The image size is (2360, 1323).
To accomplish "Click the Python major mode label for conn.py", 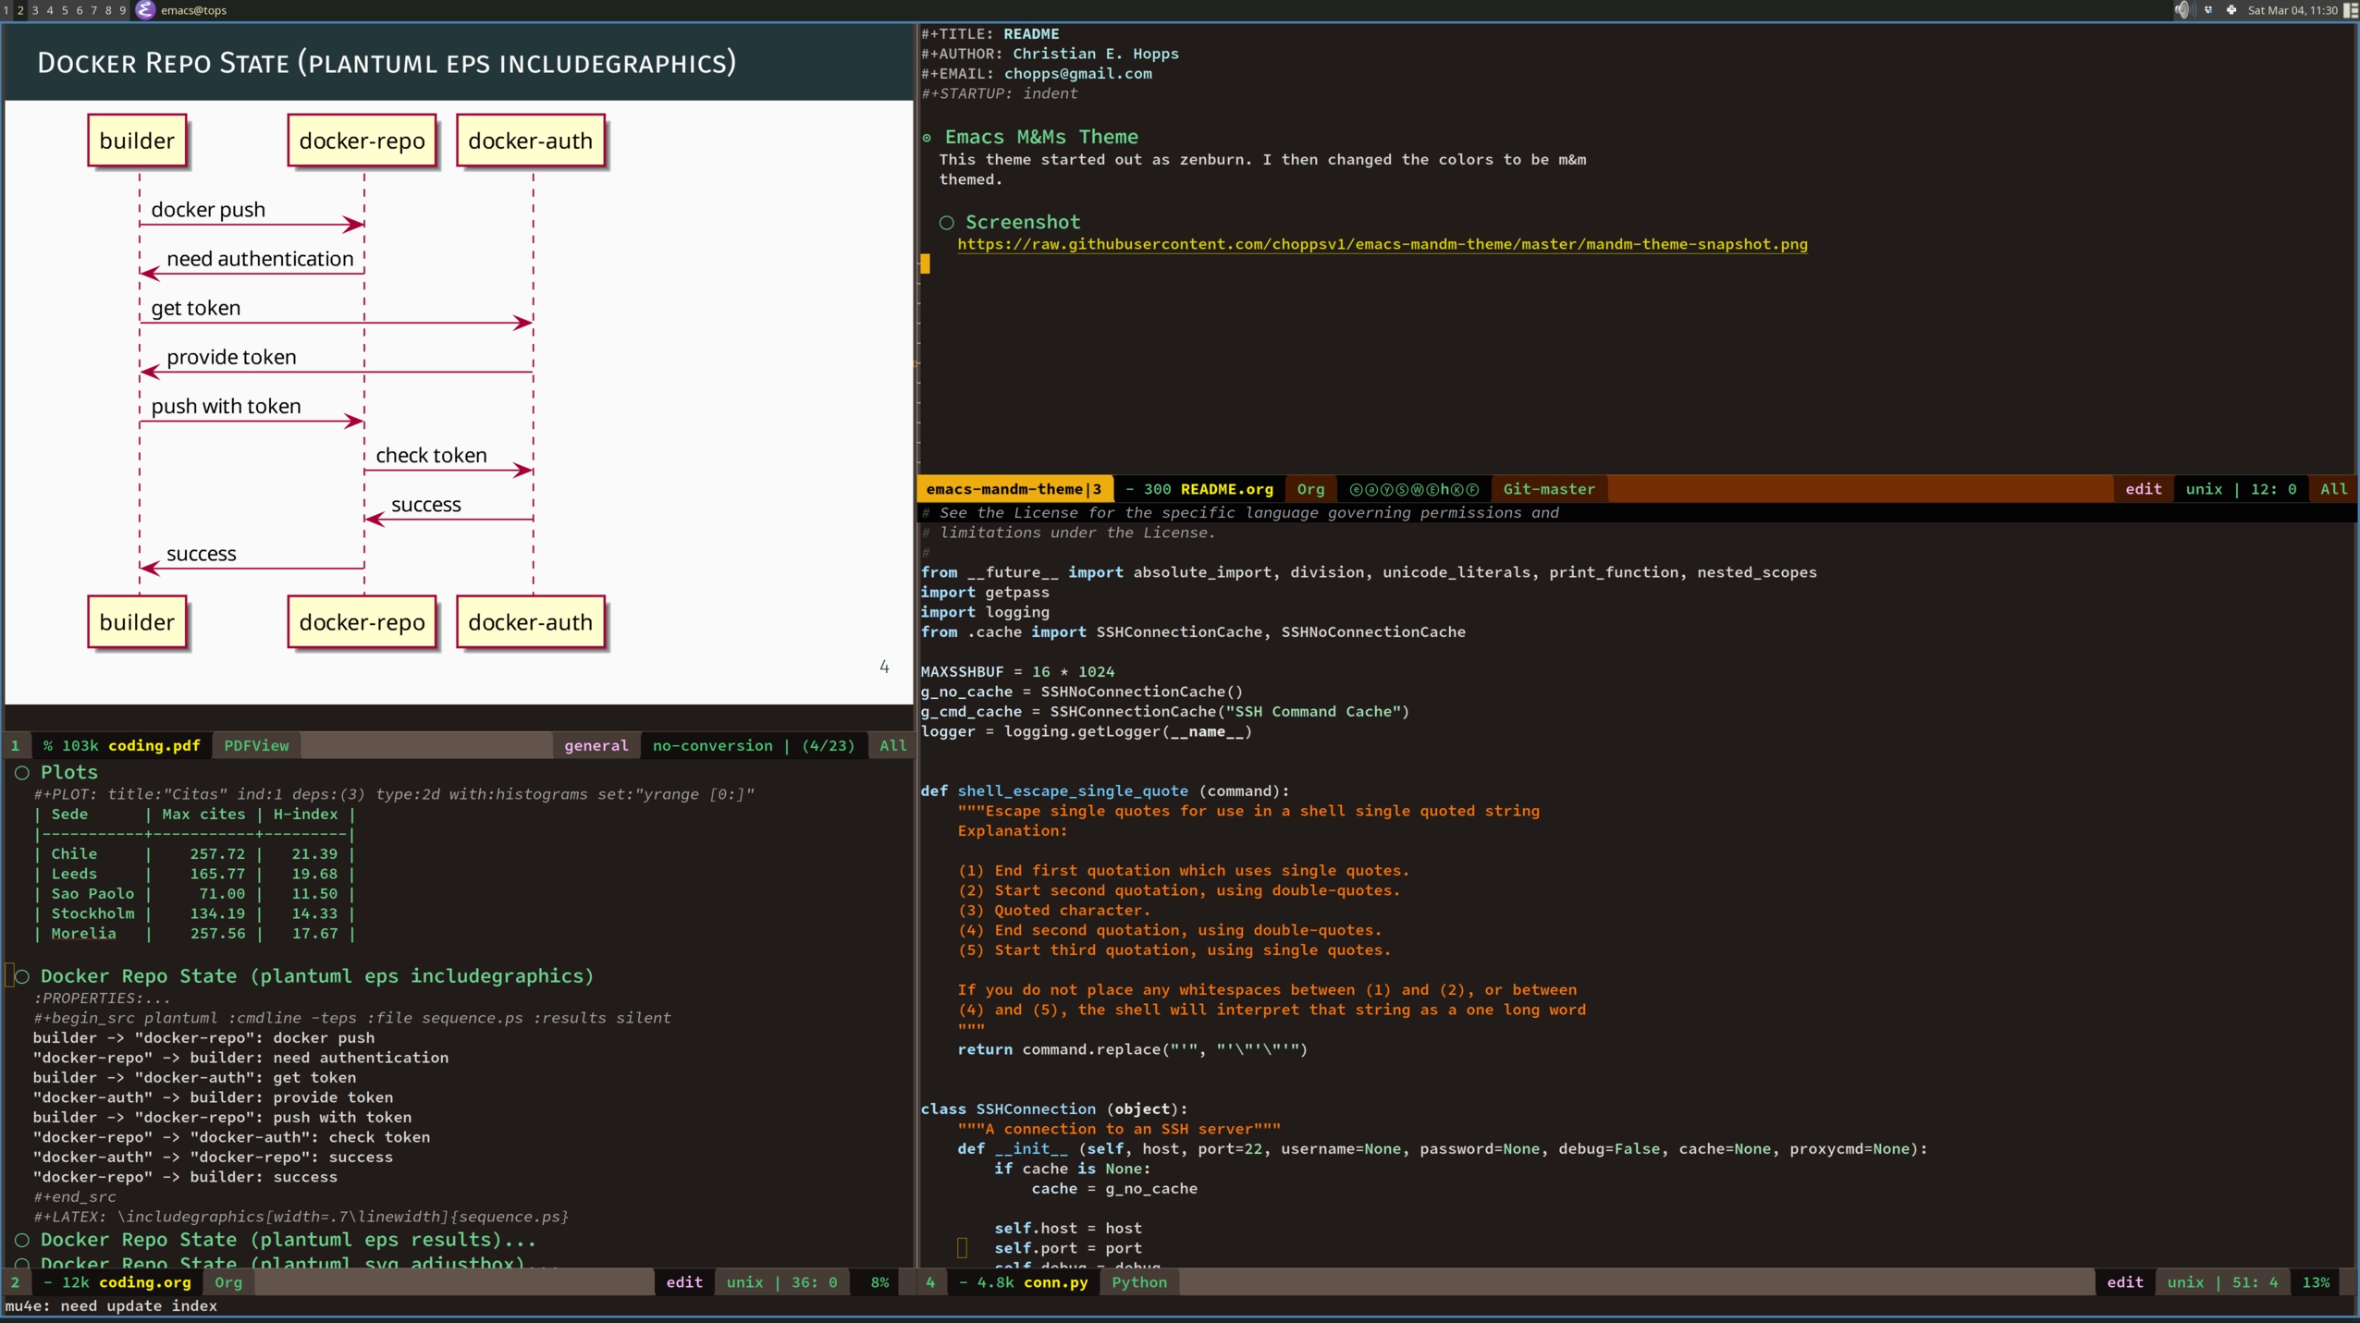I will (1138, 1282).
